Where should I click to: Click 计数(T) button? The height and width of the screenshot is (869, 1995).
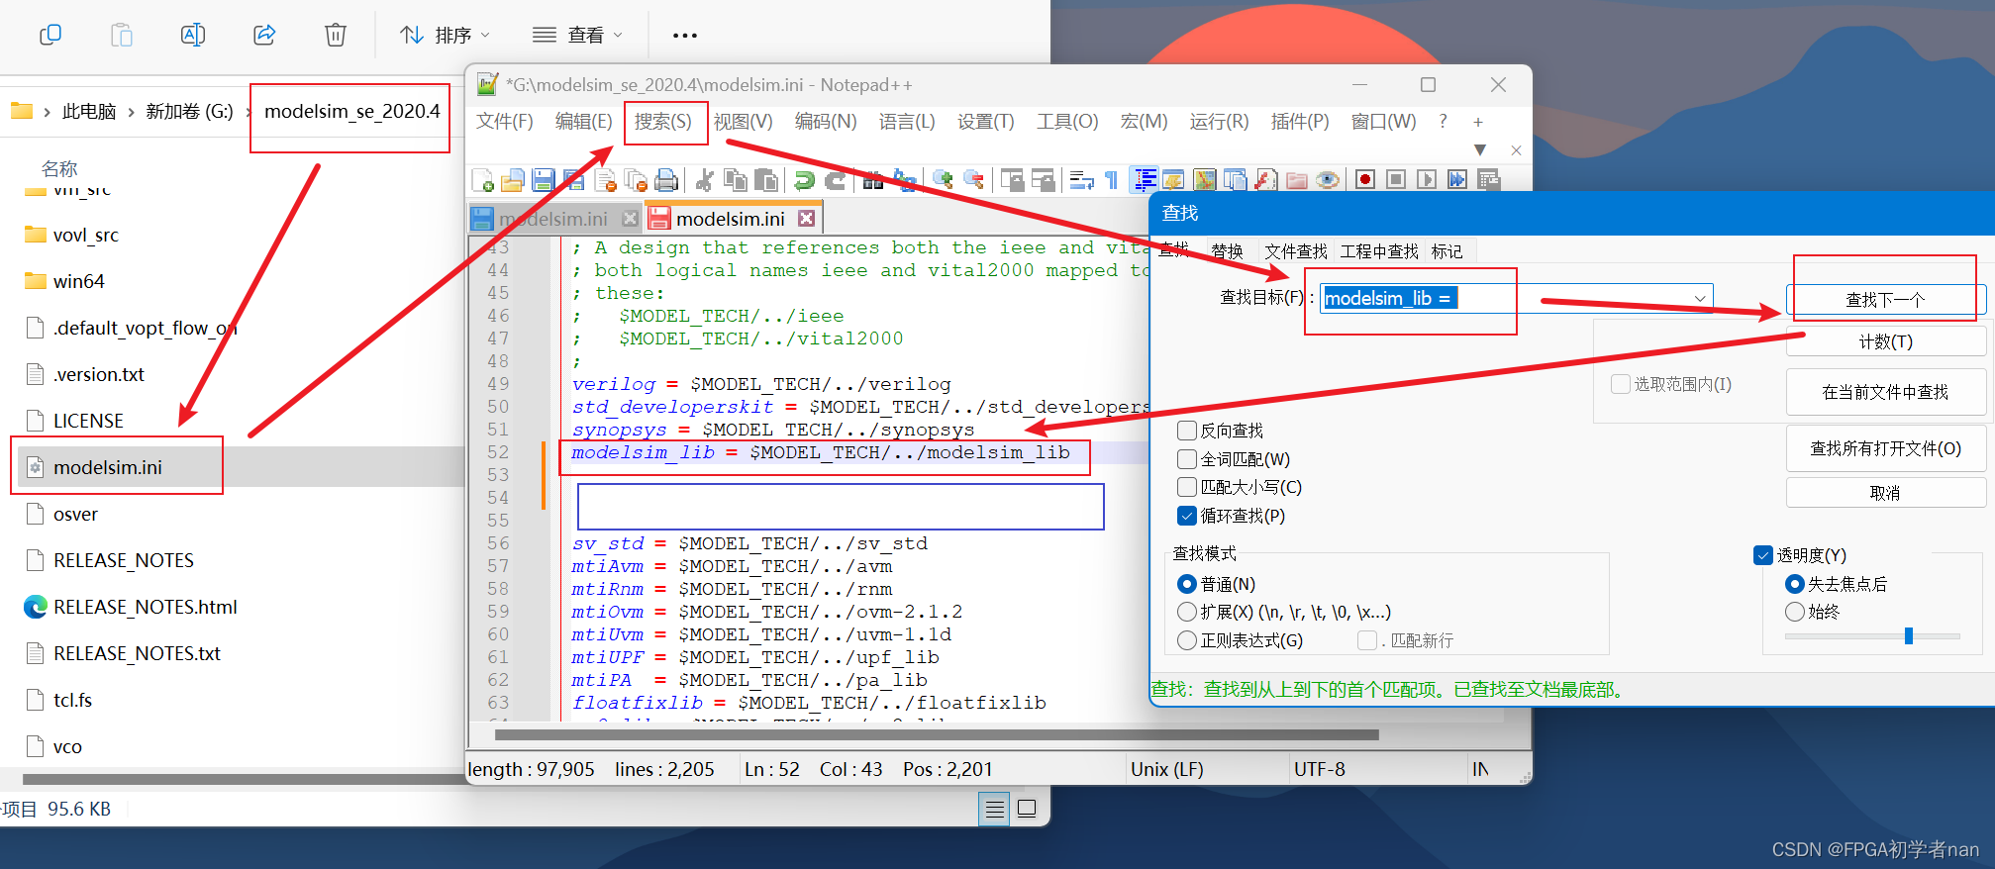(1885, 341)
